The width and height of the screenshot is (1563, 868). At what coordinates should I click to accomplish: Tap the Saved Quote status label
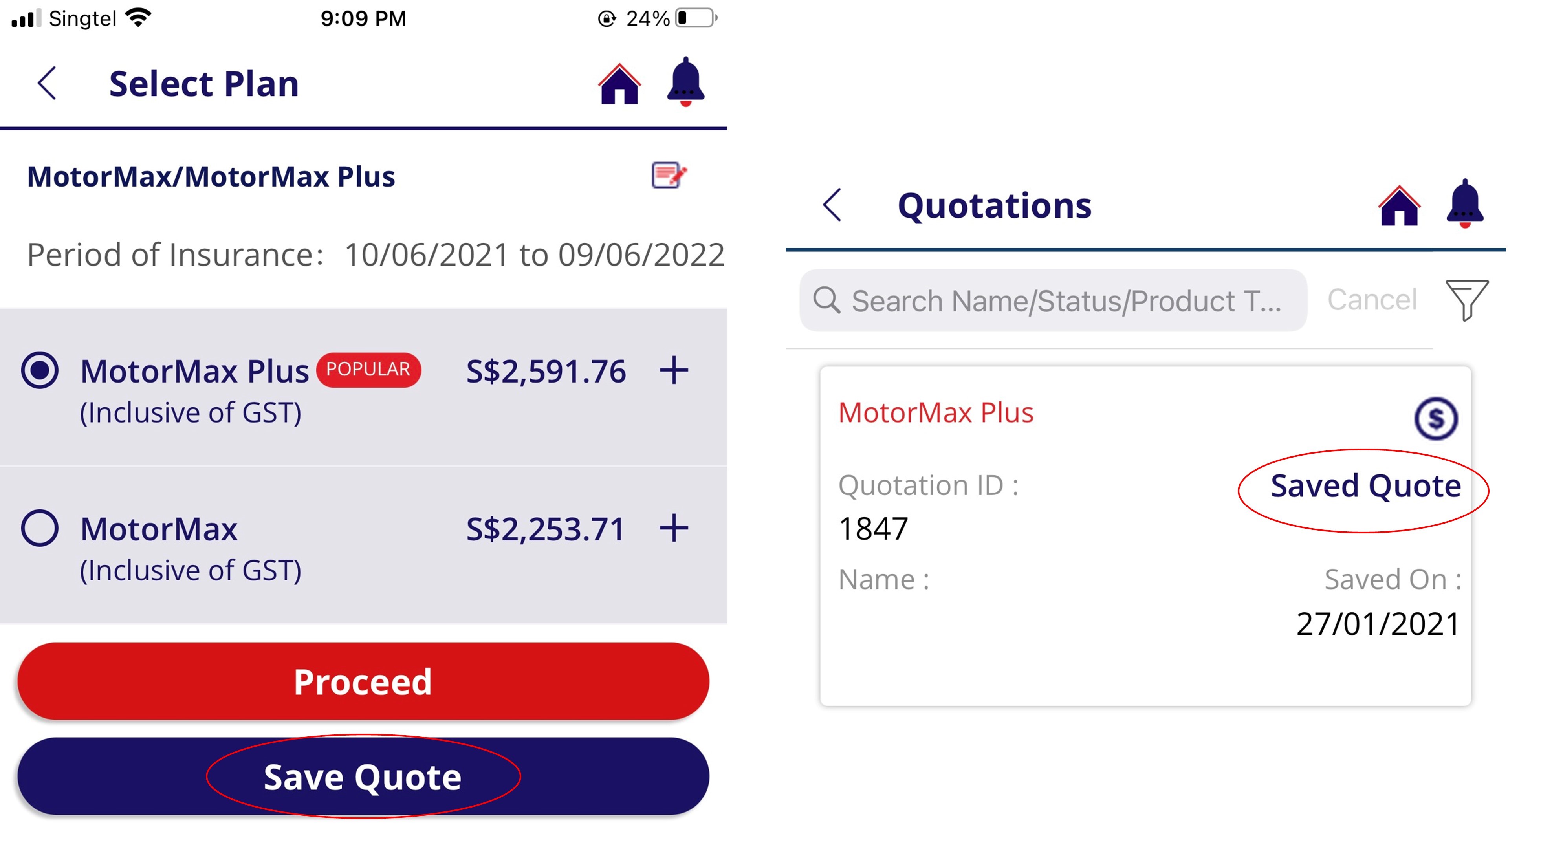pyautogui.click(x=1365, y=486)
